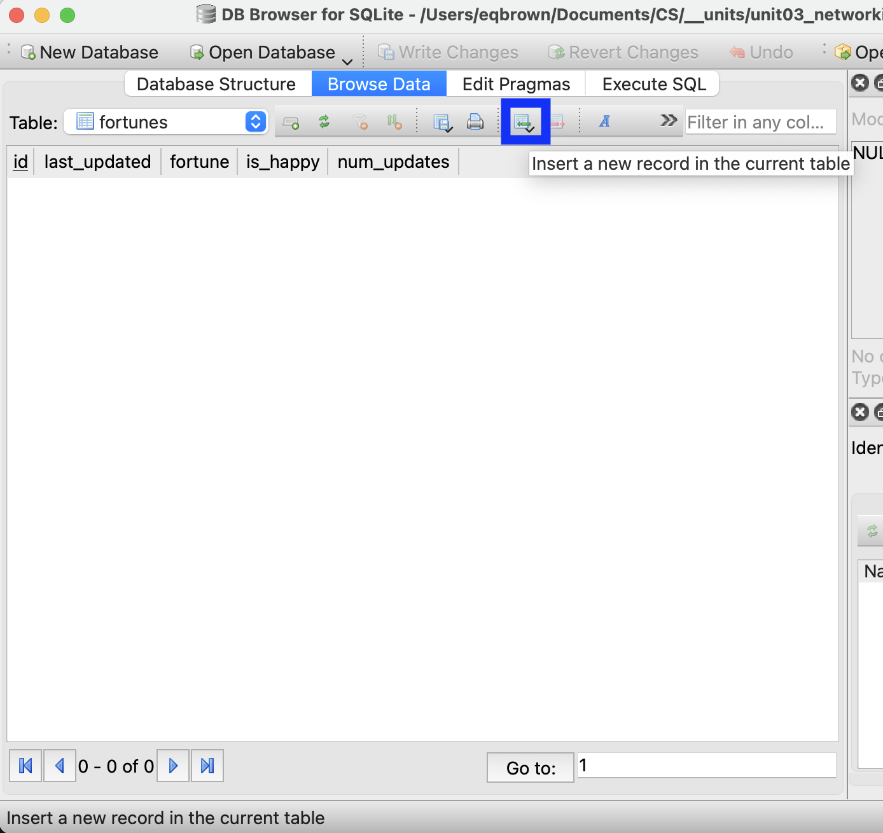Sort by the id column header
This screenshot has width=883, height=833.
[x=21, y=162]
